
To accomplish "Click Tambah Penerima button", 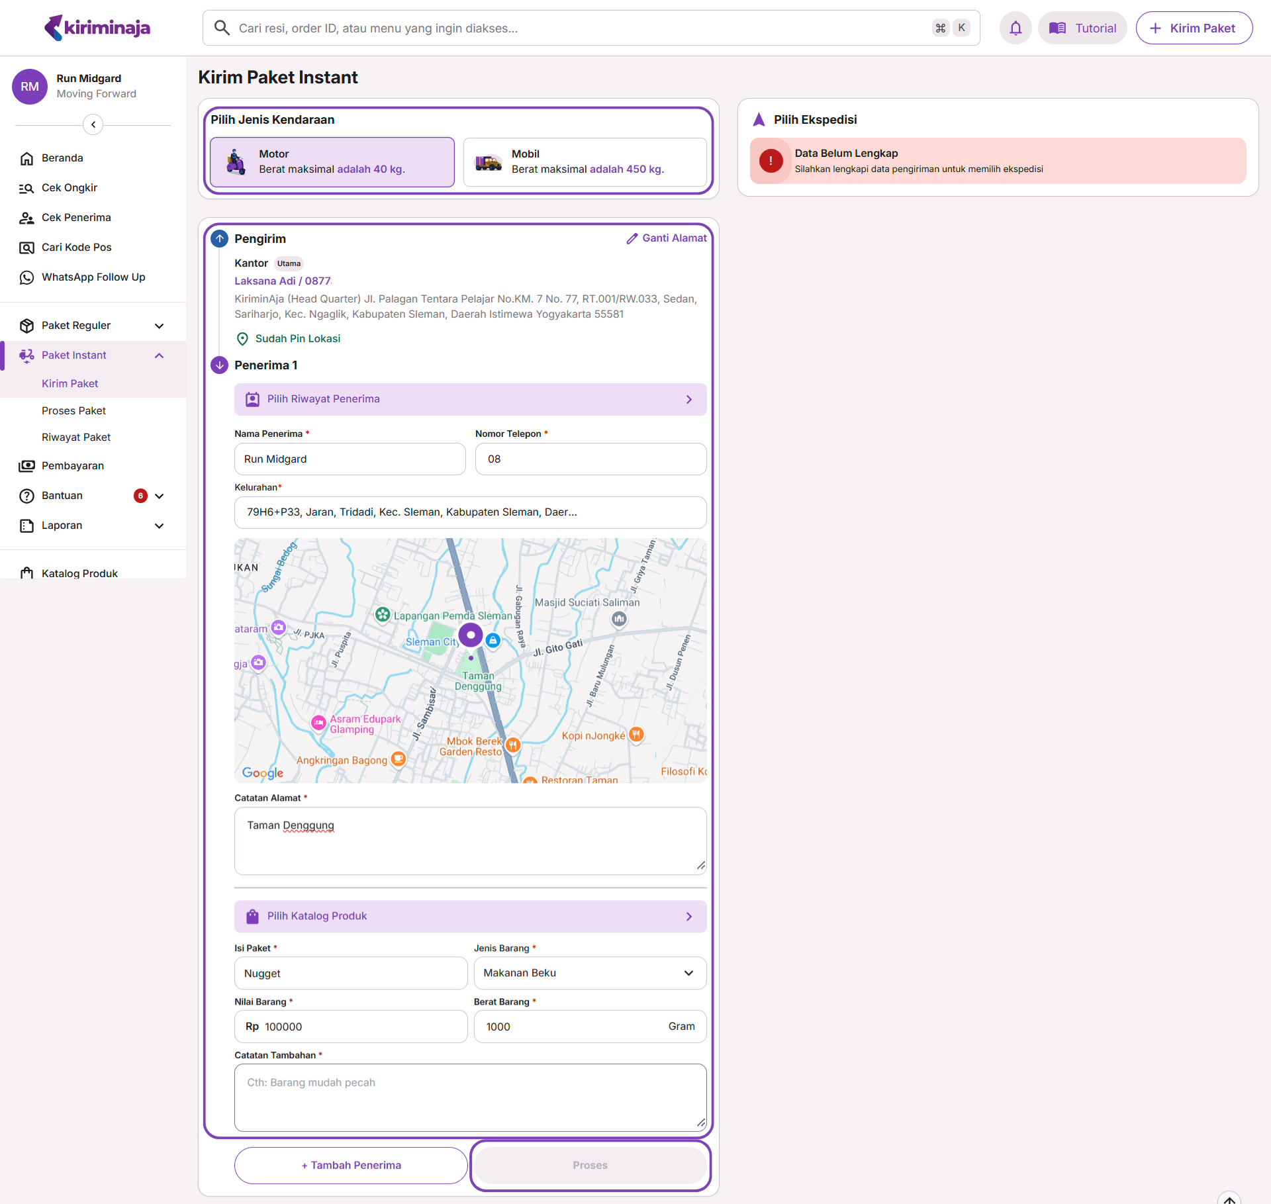I will click(351, 1165).
